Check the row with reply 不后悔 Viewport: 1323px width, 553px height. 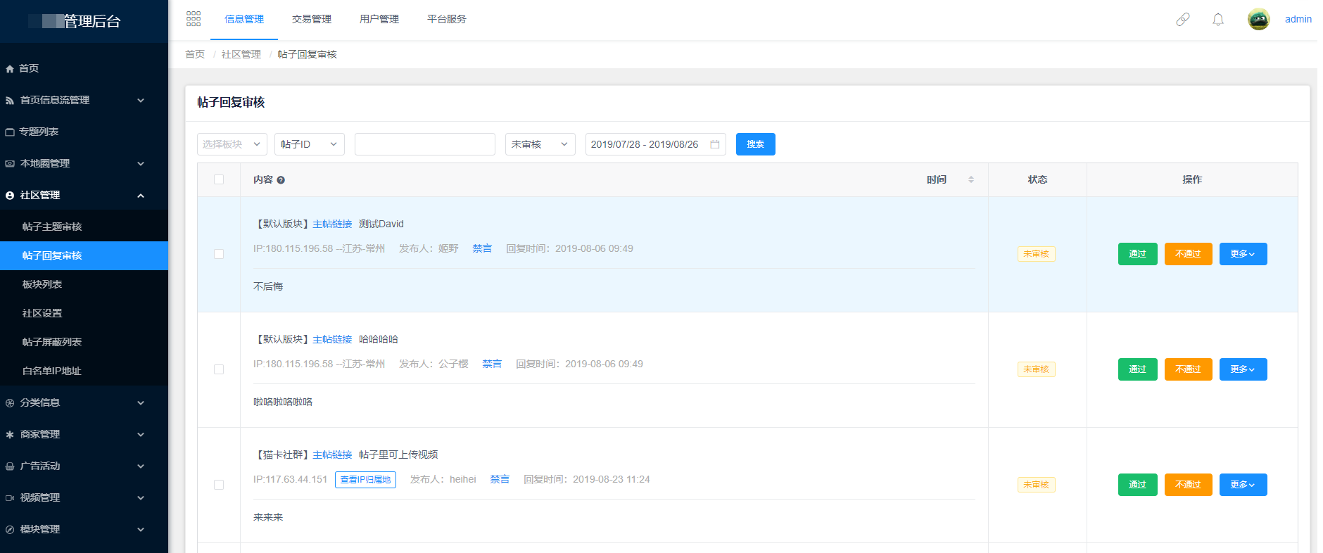pyautogui.click(x=219, y=254)
